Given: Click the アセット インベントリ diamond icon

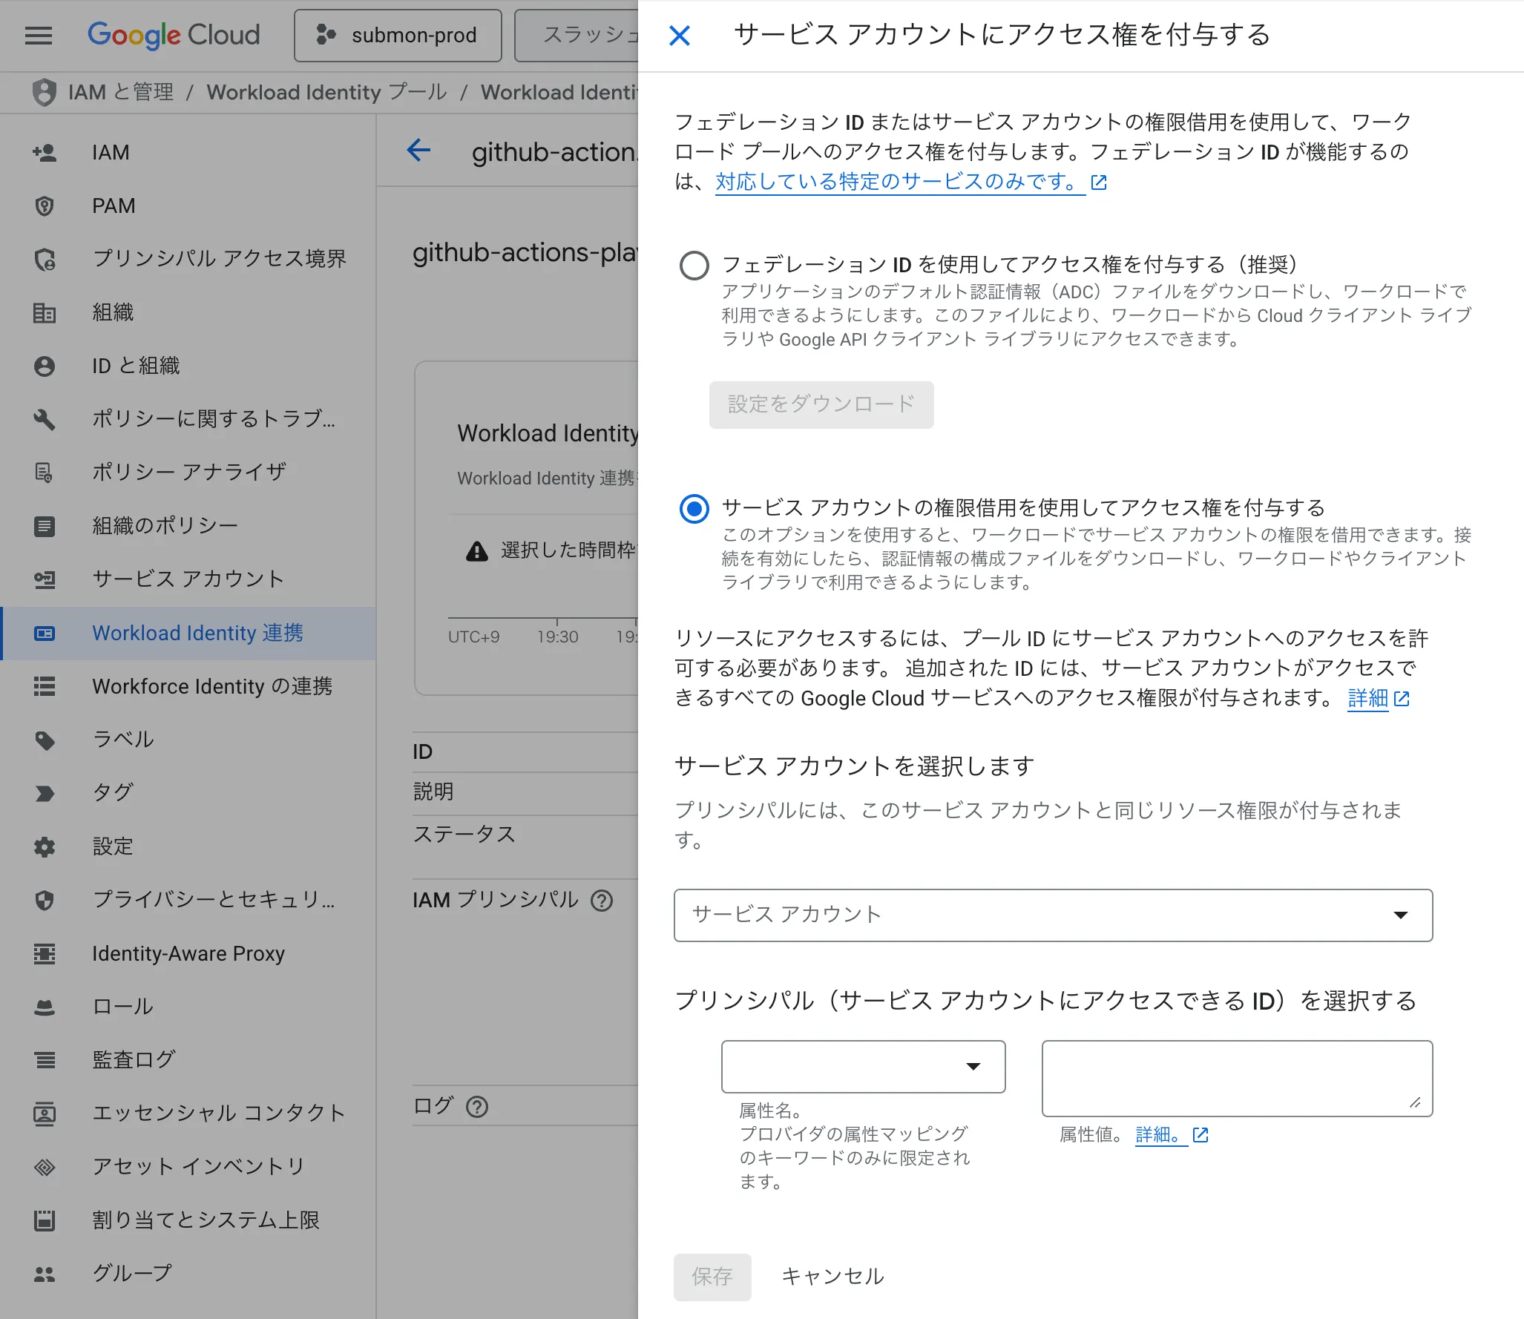Looking at the screenshot, I should 45,1167.
